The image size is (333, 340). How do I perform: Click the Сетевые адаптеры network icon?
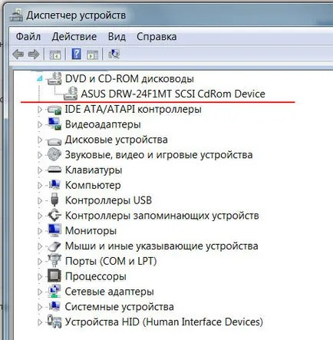click(x=54, y=291)
